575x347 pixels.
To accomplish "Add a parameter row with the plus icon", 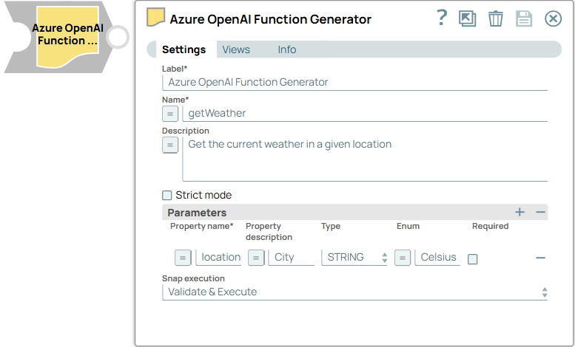I will [519, 212].
